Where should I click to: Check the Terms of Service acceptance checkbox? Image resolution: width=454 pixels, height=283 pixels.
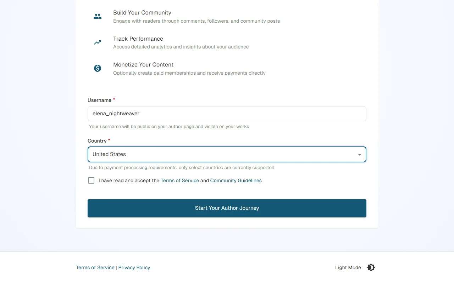pyautogui.click(x=91, y=180)
